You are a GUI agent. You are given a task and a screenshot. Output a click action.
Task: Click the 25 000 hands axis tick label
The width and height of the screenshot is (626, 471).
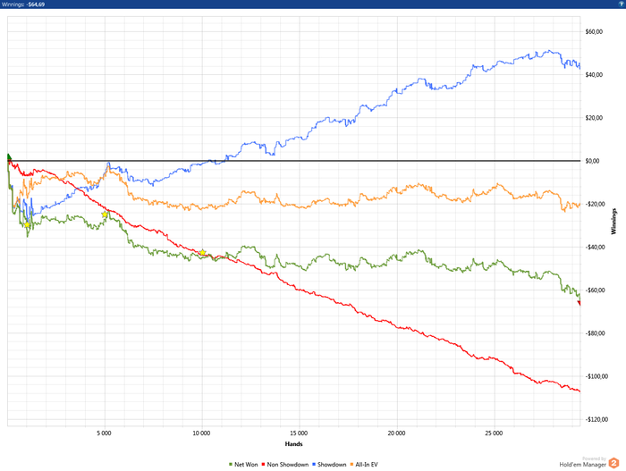(x=494, y=433)
